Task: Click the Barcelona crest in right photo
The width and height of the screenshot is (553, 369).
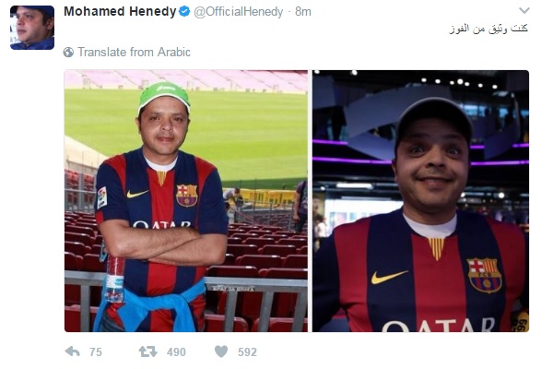Action: point(485,276)
